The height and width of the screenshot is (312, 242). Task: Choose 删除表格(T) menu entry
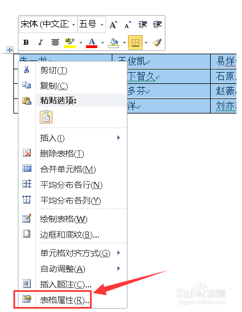(72, 153)
